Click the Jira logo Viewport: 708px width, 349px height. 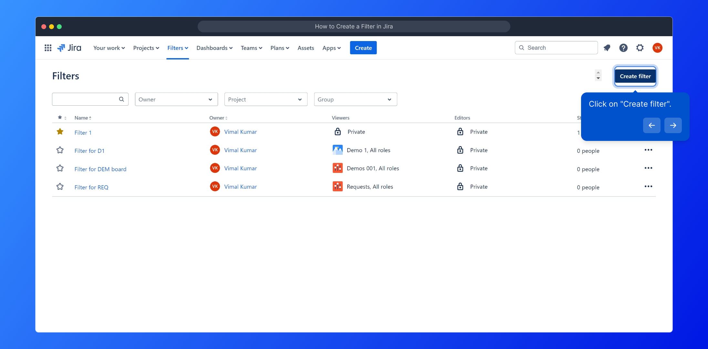pyautogui.click(x=69, y=48)
